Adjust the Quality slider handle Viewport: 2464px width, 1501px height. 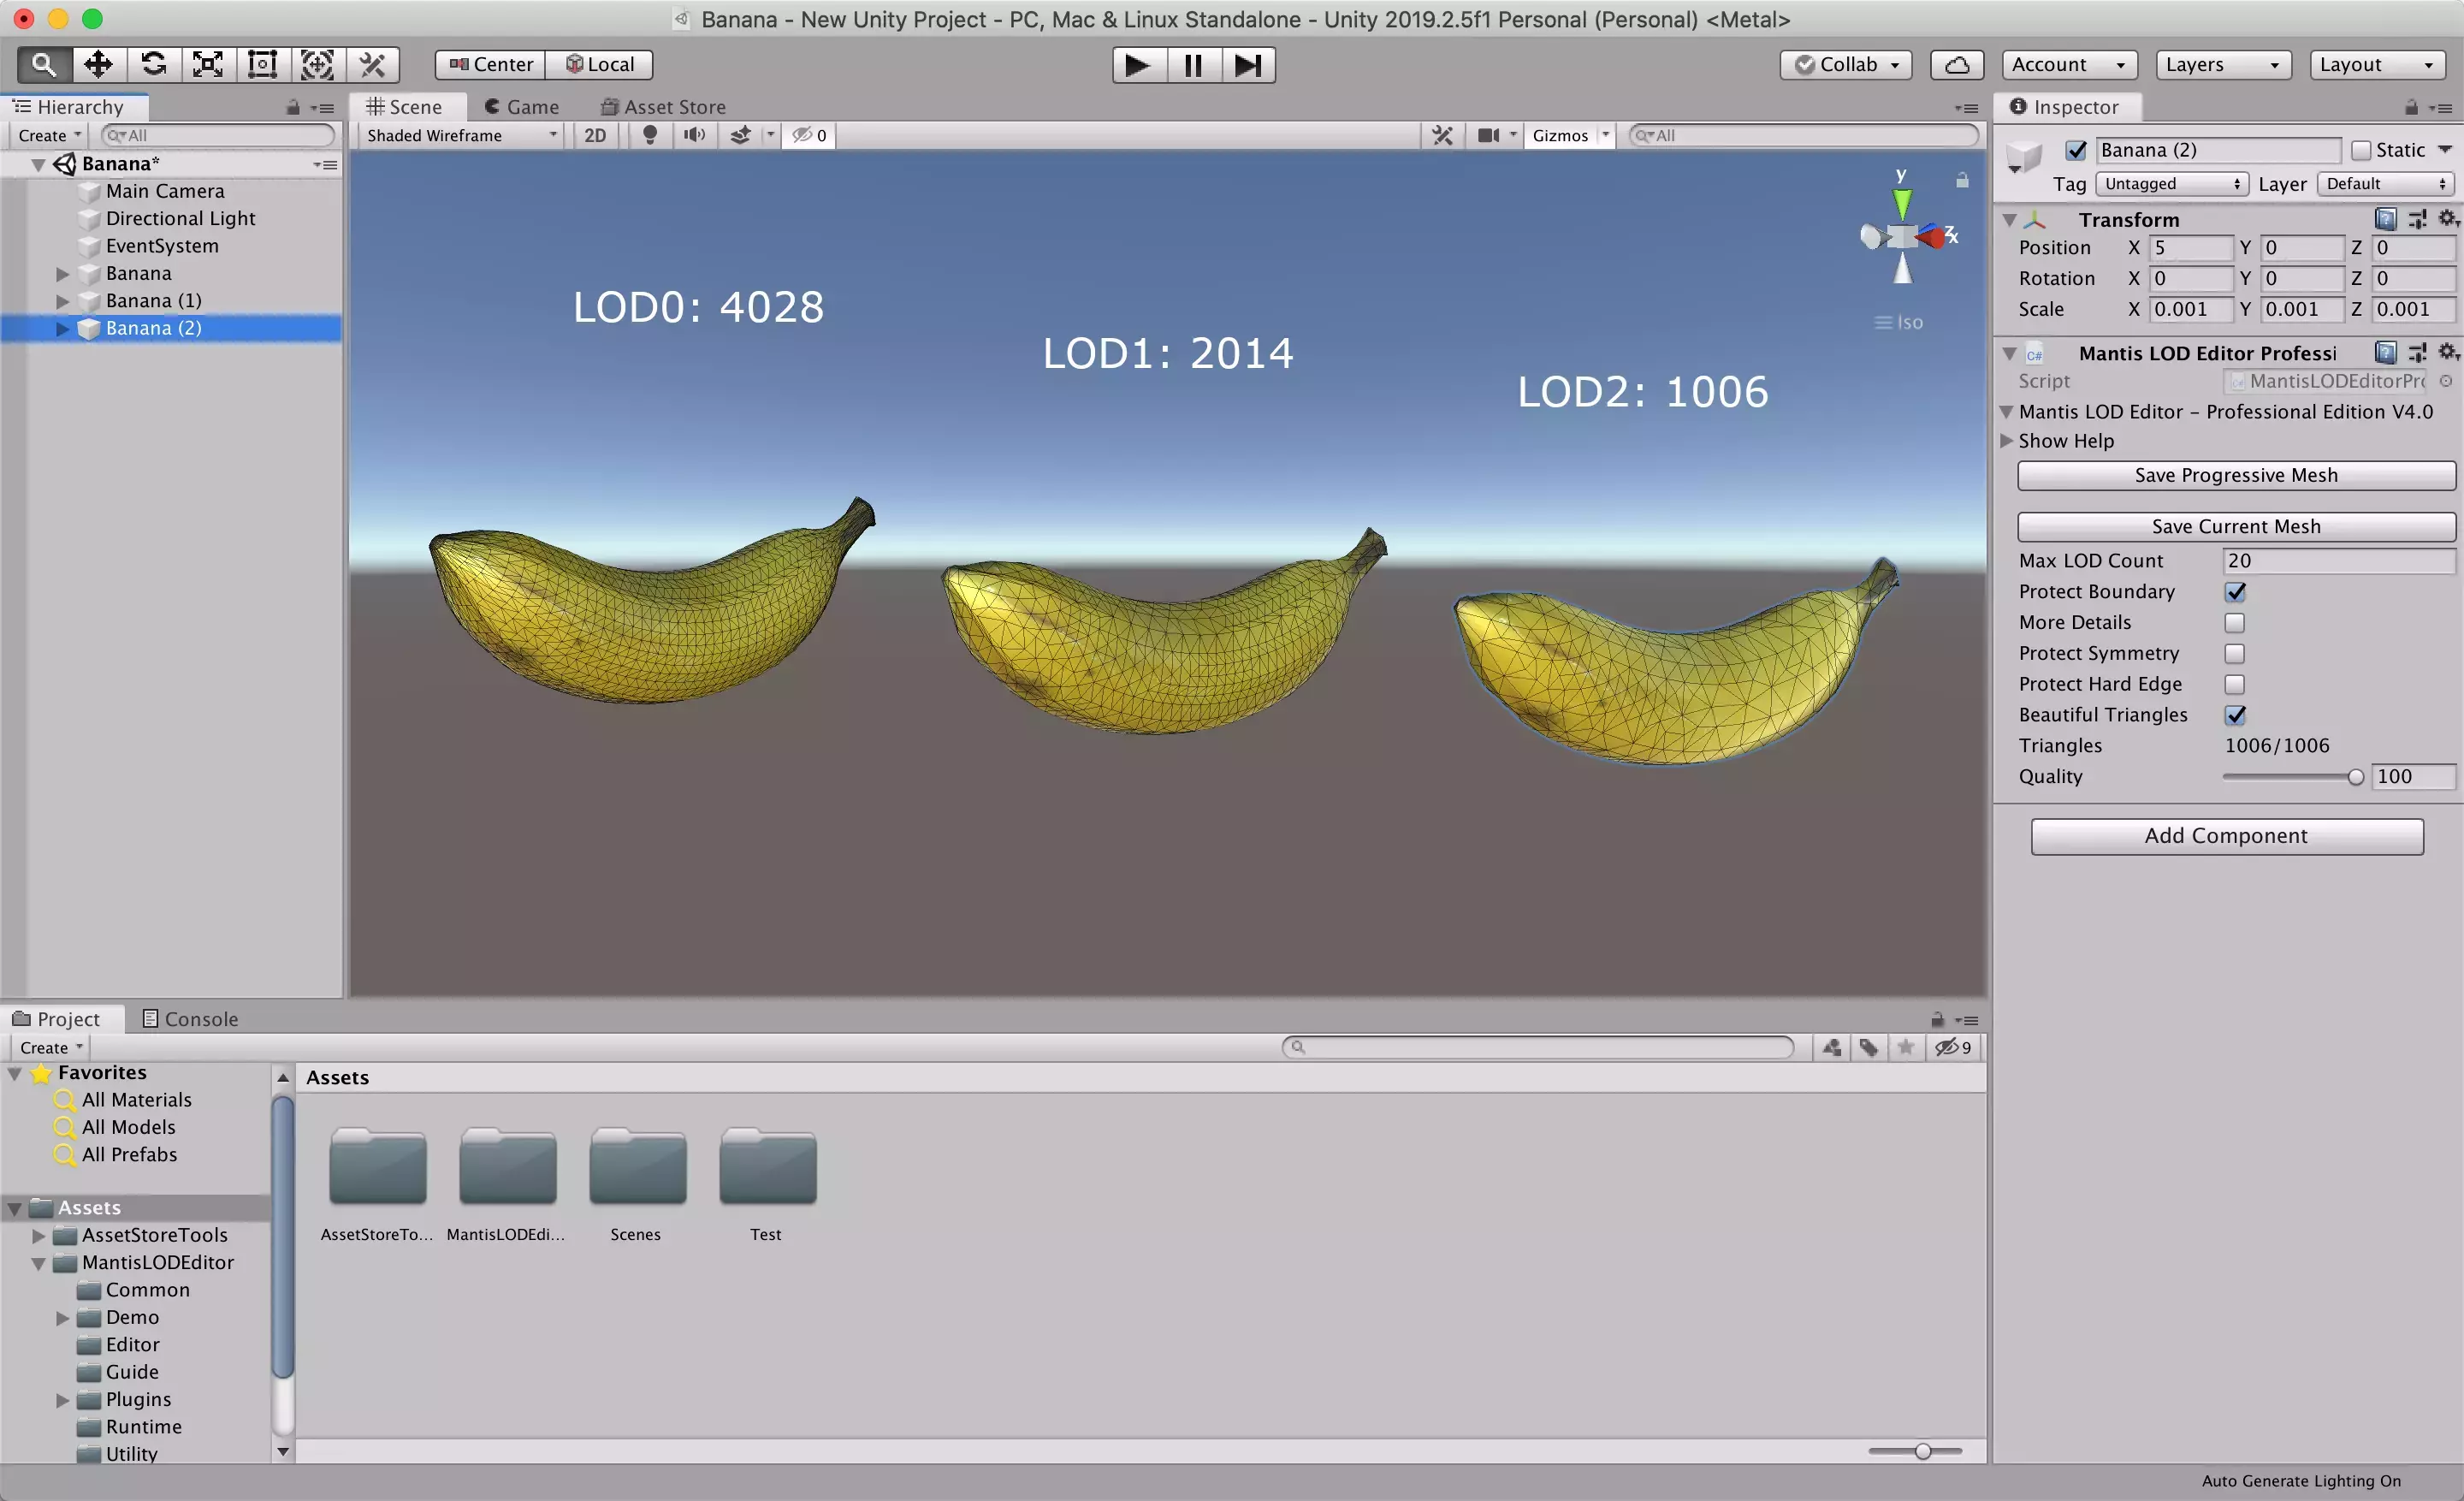pyautogui.click(x=2355, y=777)
